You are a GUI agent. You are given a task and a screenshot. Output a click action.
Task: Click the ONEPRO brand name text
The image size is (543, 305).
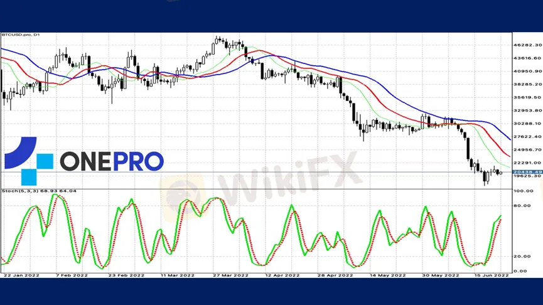pyautogui.click(x=112, y=161)
